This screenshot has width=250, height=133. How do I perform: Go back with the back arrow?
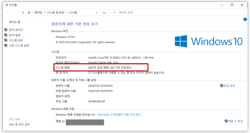(x=7, y=13)
